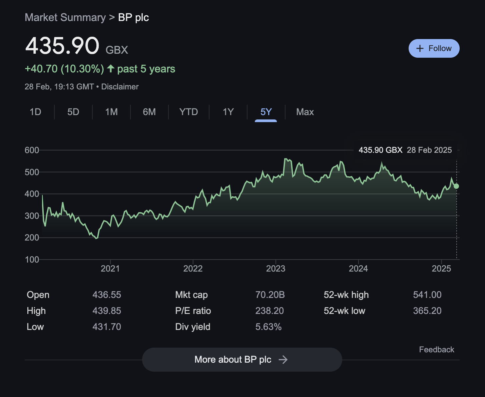The image size is (485, 397).
Task: Select the YTD range tab
Action: [189, 112]
